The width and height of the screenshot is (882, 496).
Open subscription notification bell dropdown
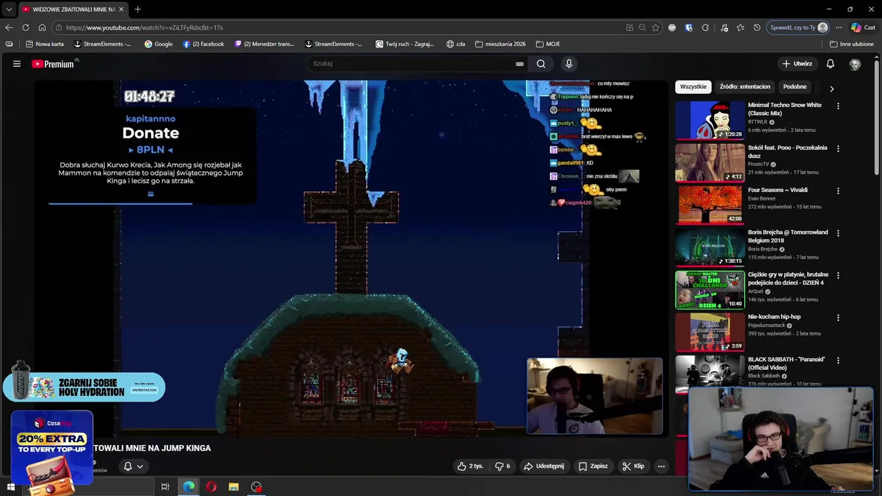click(x=133, y=466)
